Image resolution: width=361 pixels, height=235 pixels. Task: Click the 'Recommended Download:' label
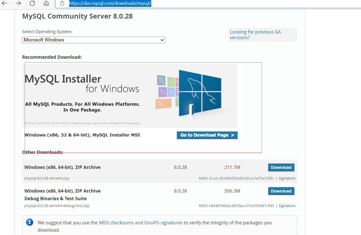[52, 57]
